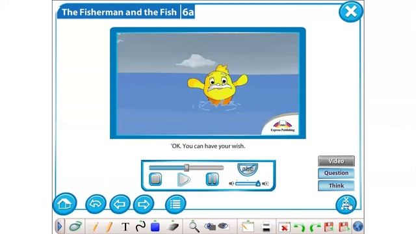Select the thin pencil tool

tap(96, 227)
